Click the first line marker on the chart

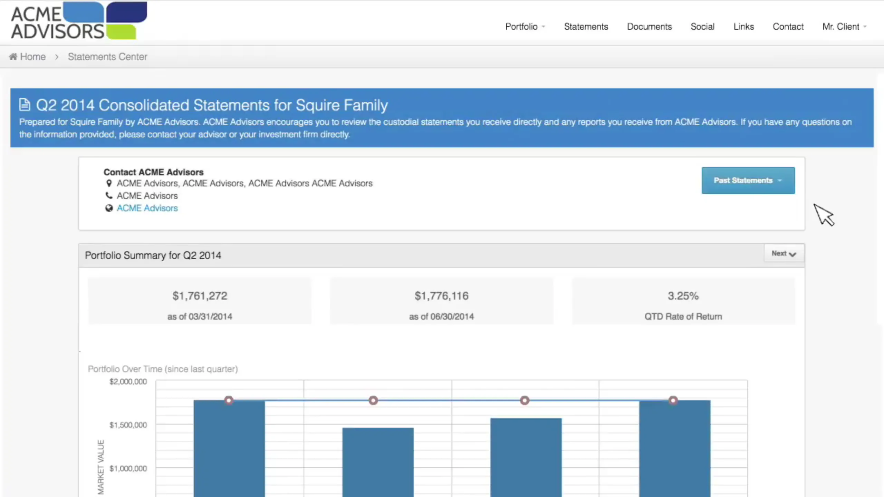click(x=229, y=400)
